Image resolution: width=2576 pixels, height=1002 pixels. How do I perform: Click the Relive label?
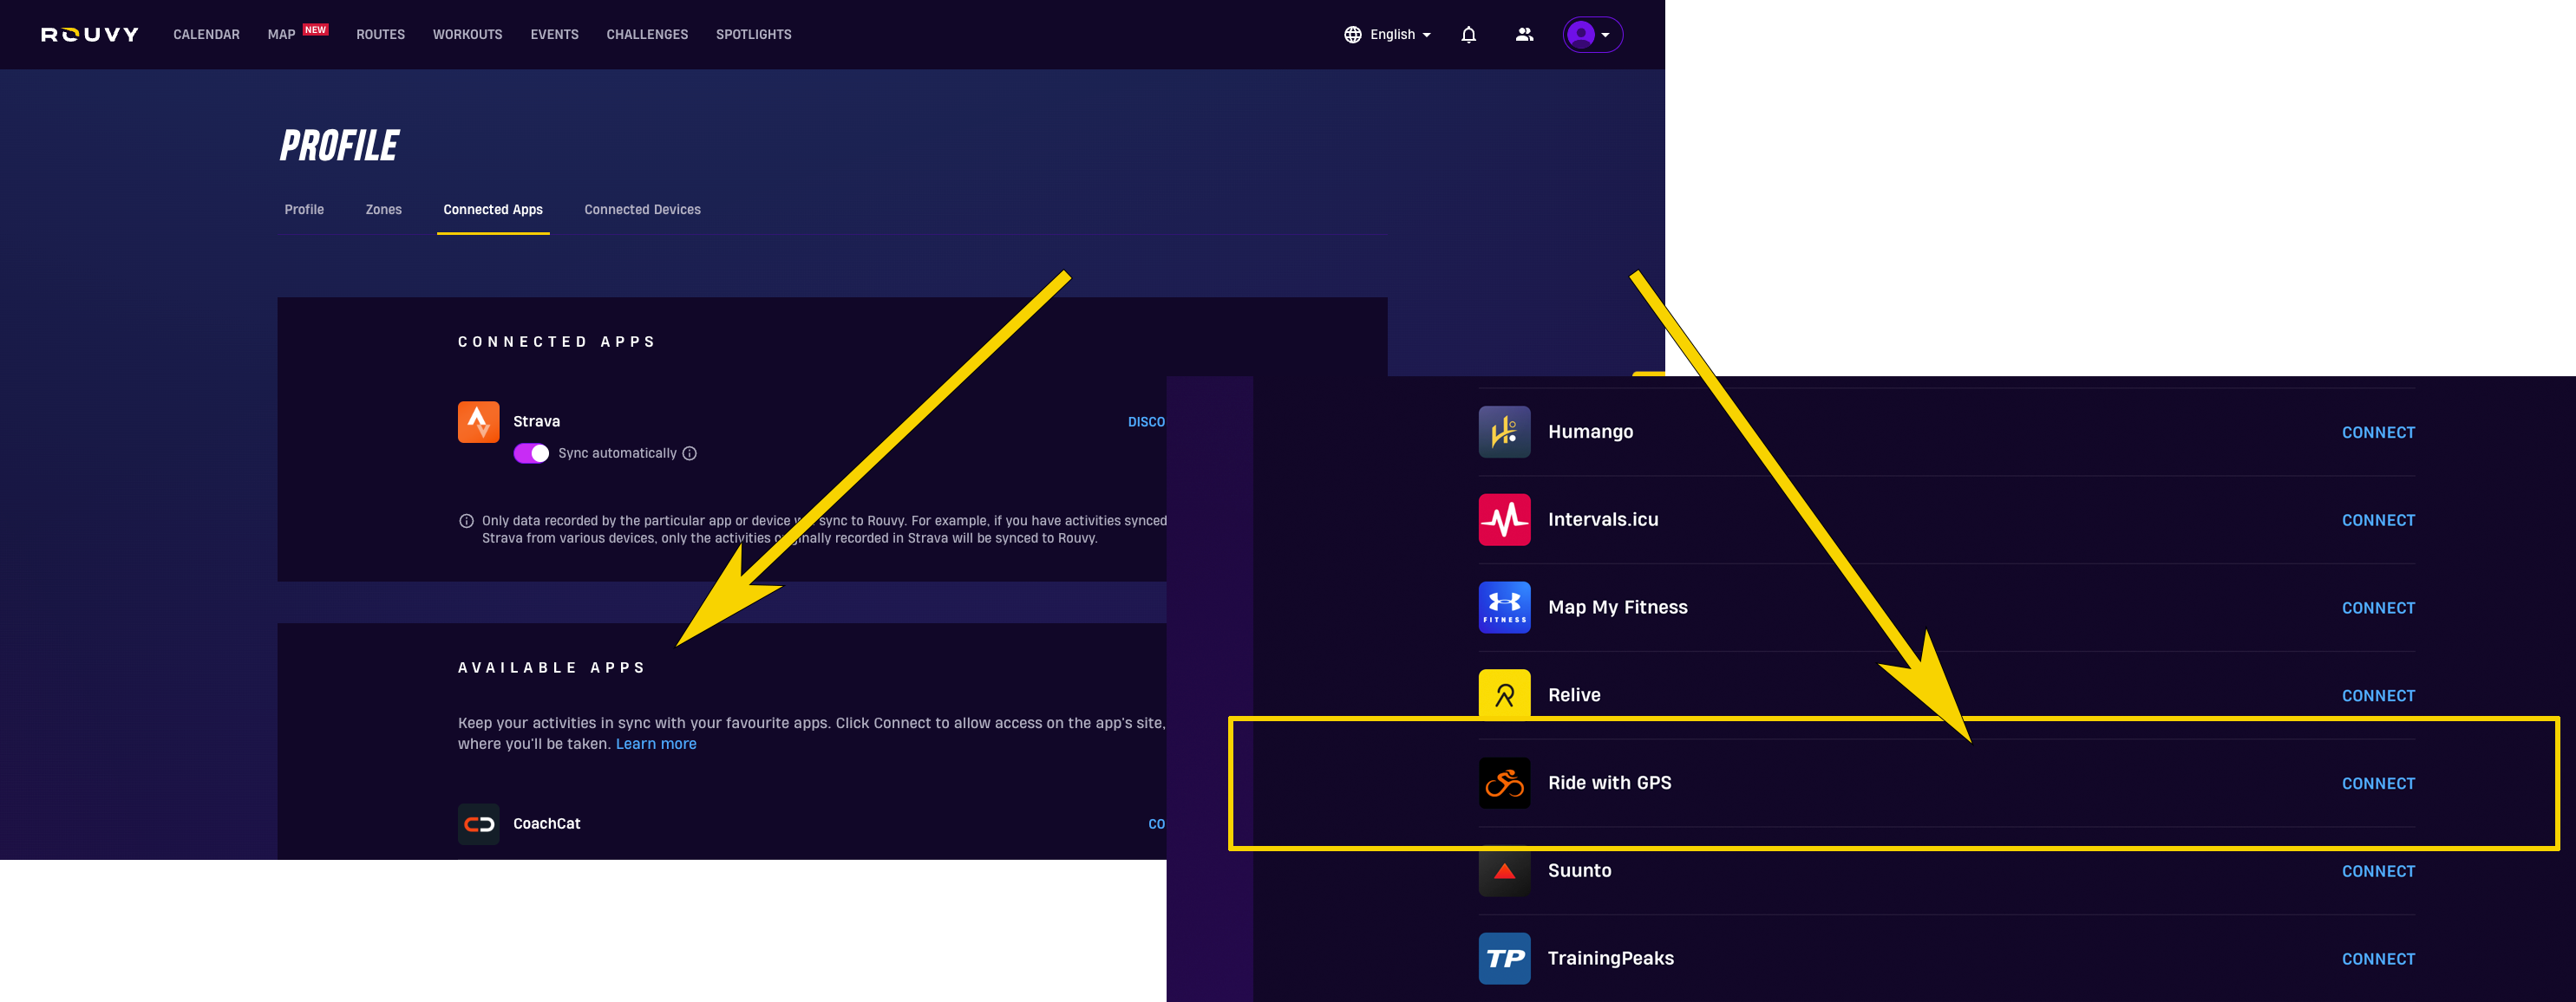coord(1574,695)
